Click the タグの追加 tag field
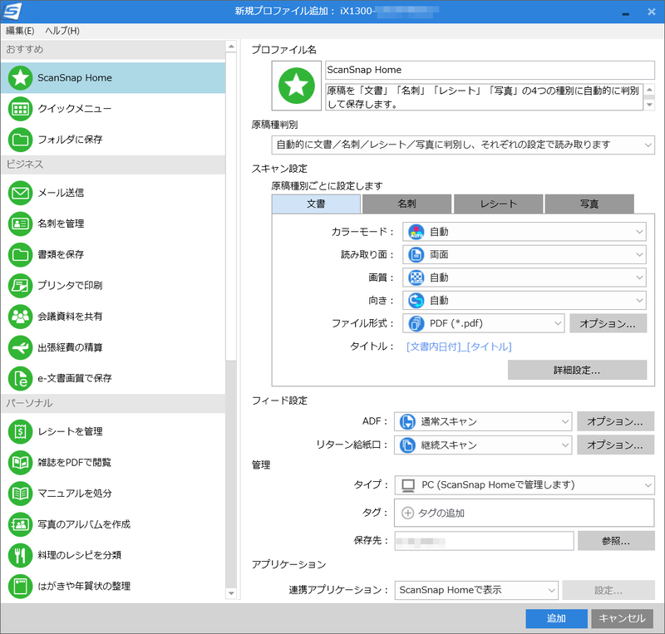Image resolution: width=665 pixels, height=634 pixels. click(x=525, y=513)
